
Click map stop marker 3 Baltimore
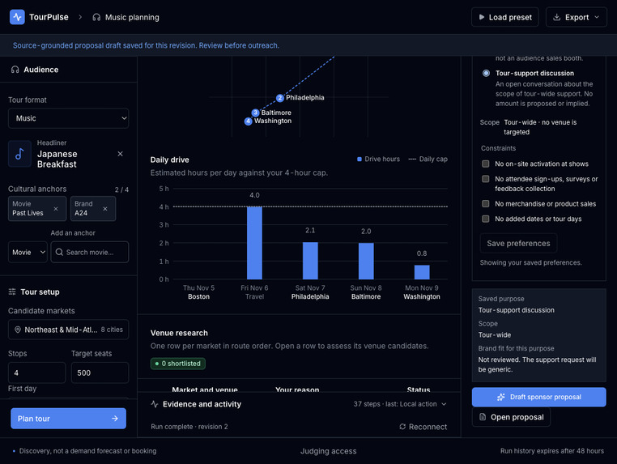pos(255,113)
